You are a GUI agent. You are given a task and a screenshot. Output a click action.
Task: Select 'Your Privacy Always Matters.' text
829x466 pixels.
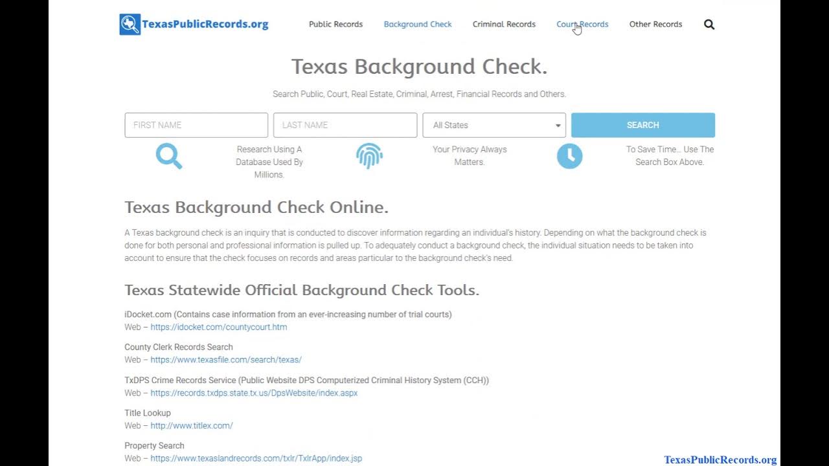coord(470,155)
